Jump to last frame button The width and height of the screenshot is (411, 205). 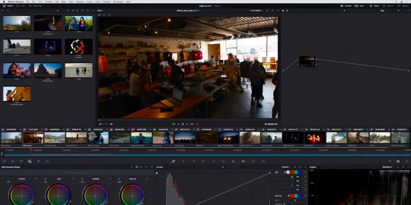192,124
